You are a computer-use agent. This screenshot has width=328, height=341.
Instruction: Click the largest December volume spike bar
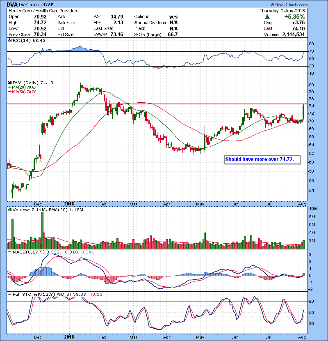coord(43,230)
